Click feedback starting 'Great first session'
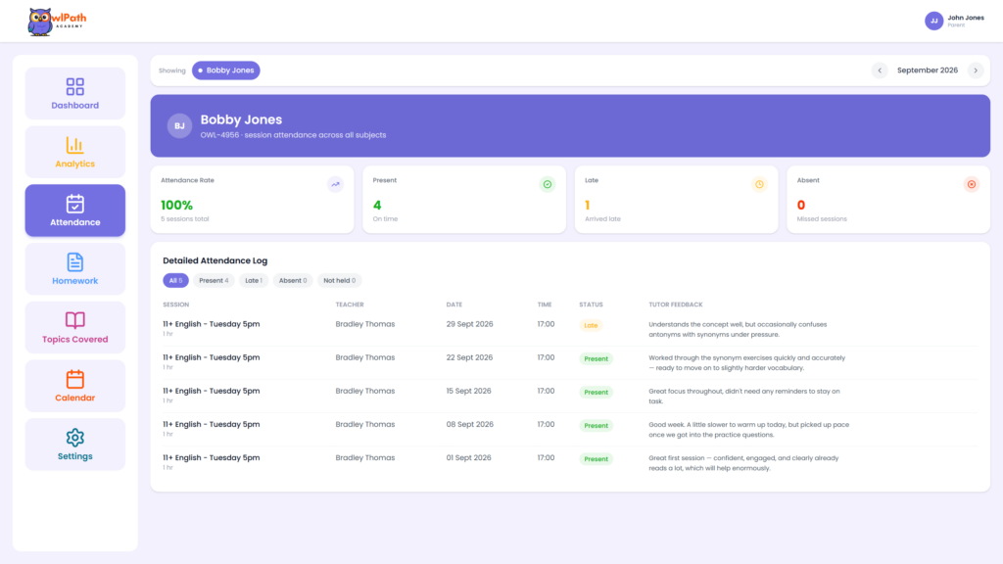This screenshot has width=1003, height=564. 743,463
